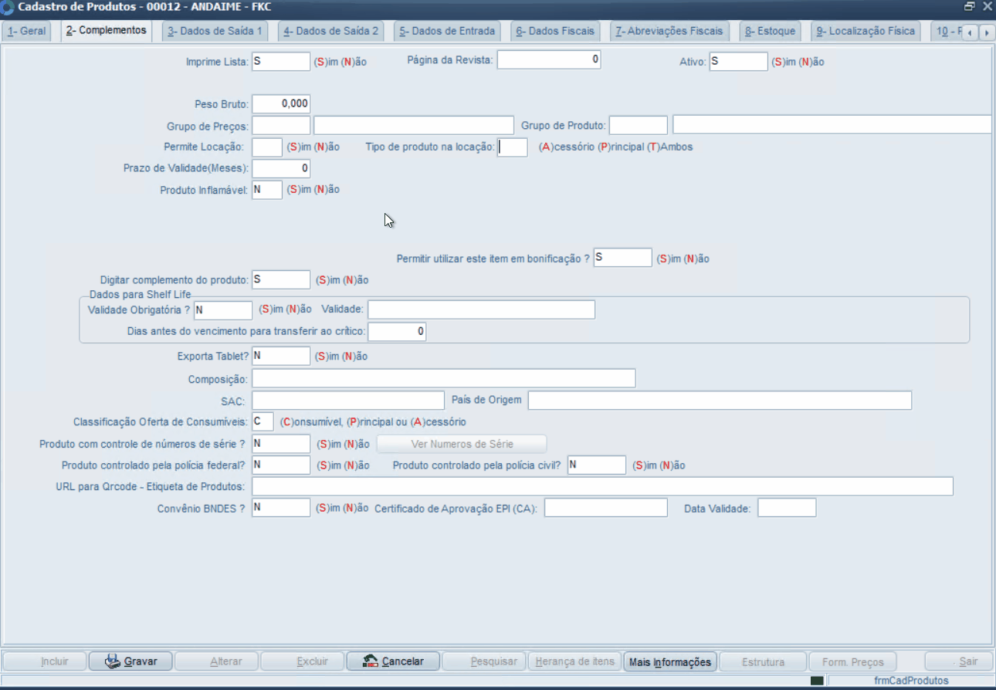Open the 6- Dados Fiscais tab

555,32
